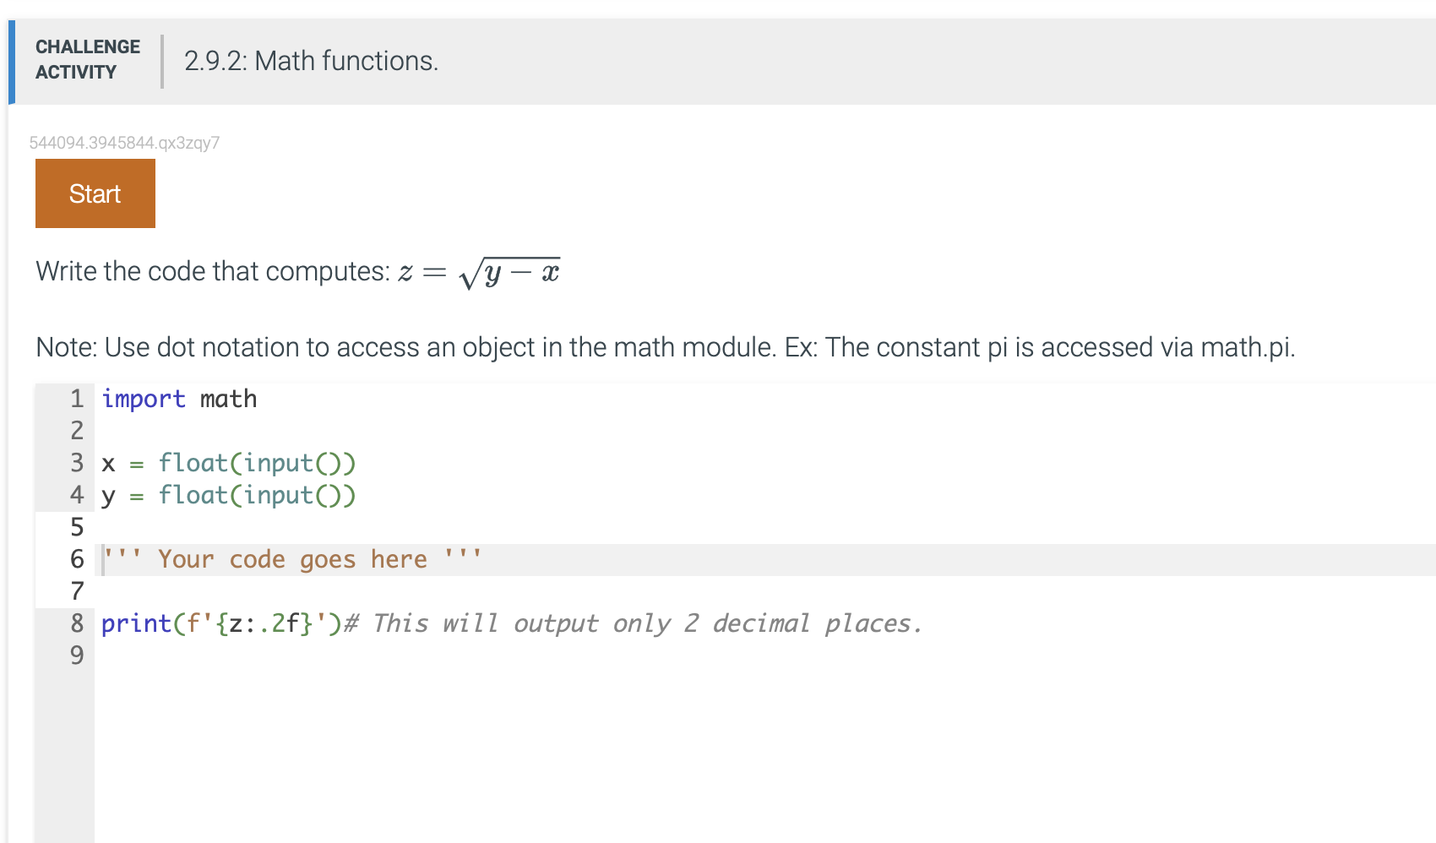1436x843 pixels.
Task: Click the Start button
Action: (94, 193)
